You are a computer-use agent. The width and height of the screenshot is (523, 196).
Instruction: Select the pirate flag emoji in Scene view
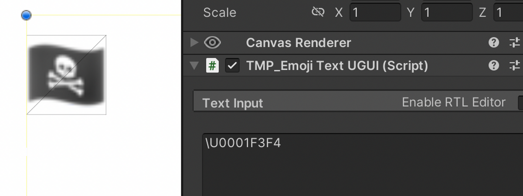tap(67, 75)
